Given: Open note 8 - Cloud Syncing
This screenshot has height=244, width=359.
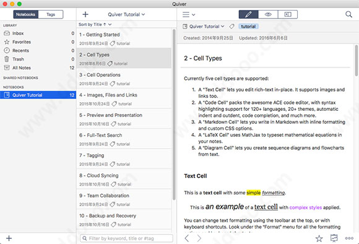Looking at the screenshot, I should point(124,179).
